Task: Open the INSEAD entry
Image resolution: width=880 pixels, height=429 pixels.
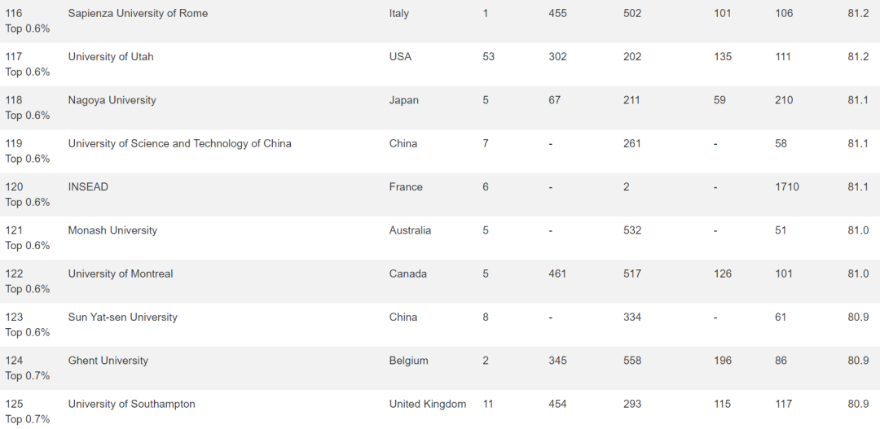Action: 88,186
